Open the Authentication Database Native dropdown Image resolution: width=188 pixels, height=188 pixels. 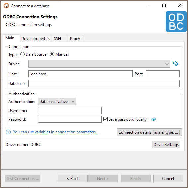pos(57,102)
